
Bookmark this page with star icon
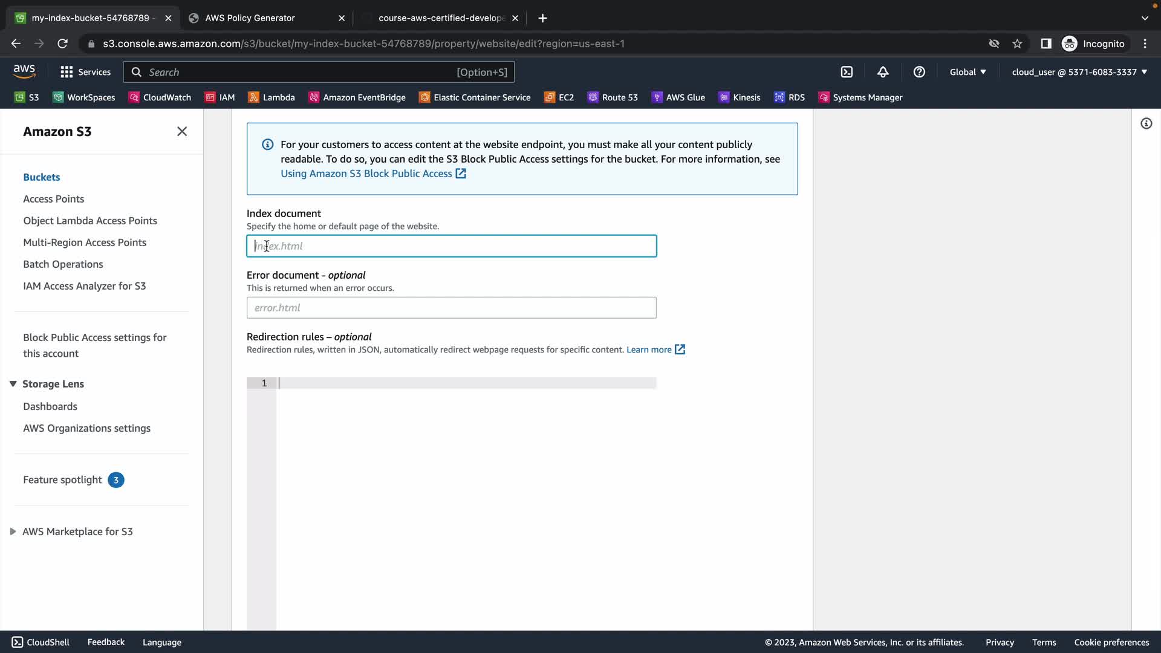point(1017,44)
